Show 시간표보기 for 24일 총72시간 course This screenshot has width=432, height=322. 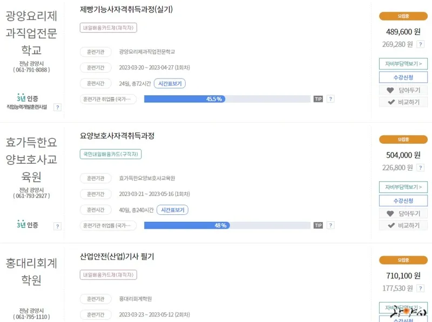tap(170, 83)
